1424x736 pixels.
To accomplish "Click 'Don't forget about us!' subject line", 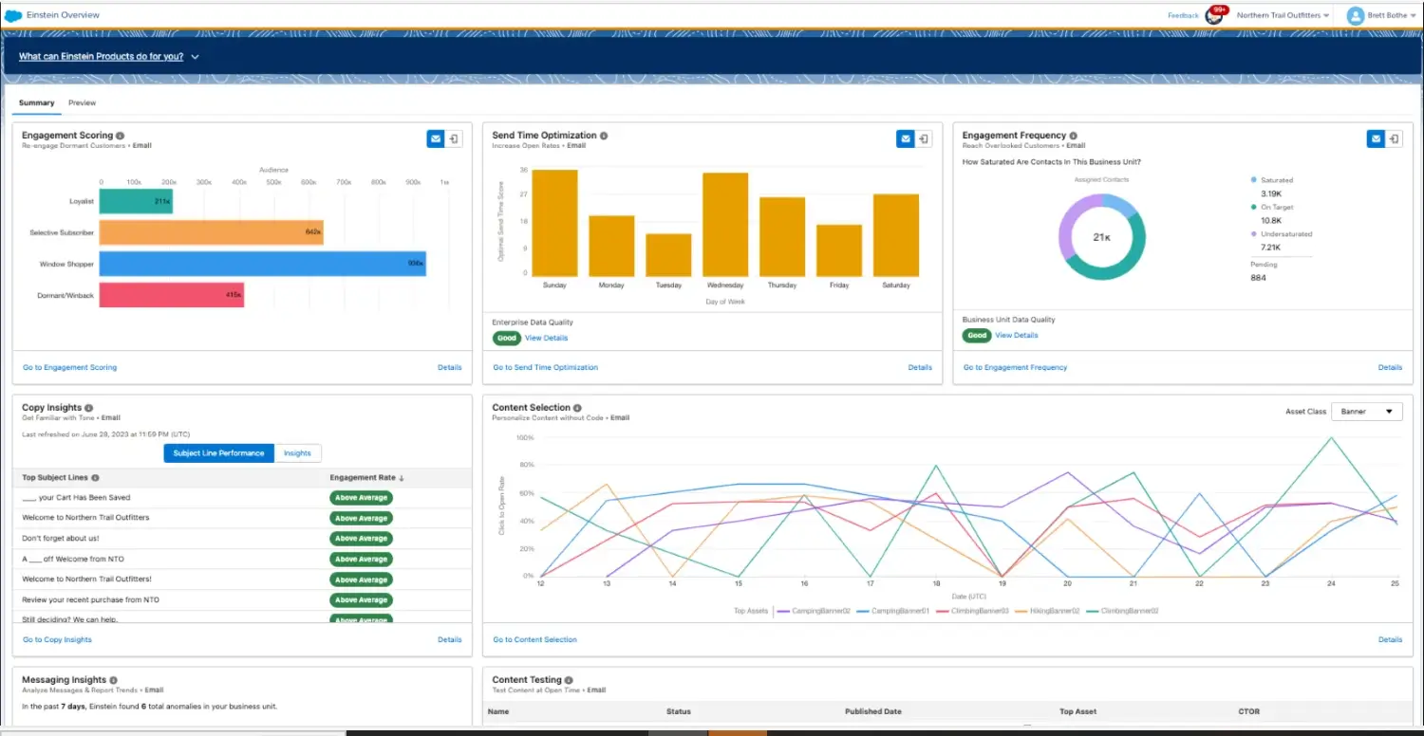I will click(60, 538).
